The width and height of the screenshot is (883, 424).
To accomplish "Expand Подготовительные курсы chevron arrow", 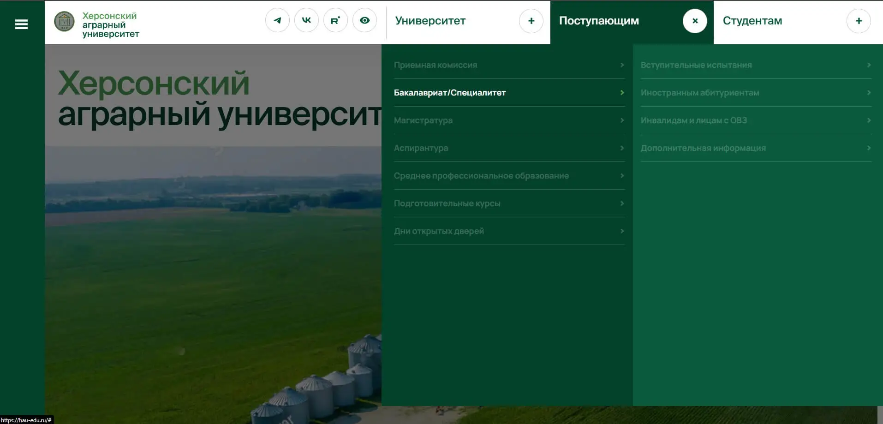I will [622, 203].
